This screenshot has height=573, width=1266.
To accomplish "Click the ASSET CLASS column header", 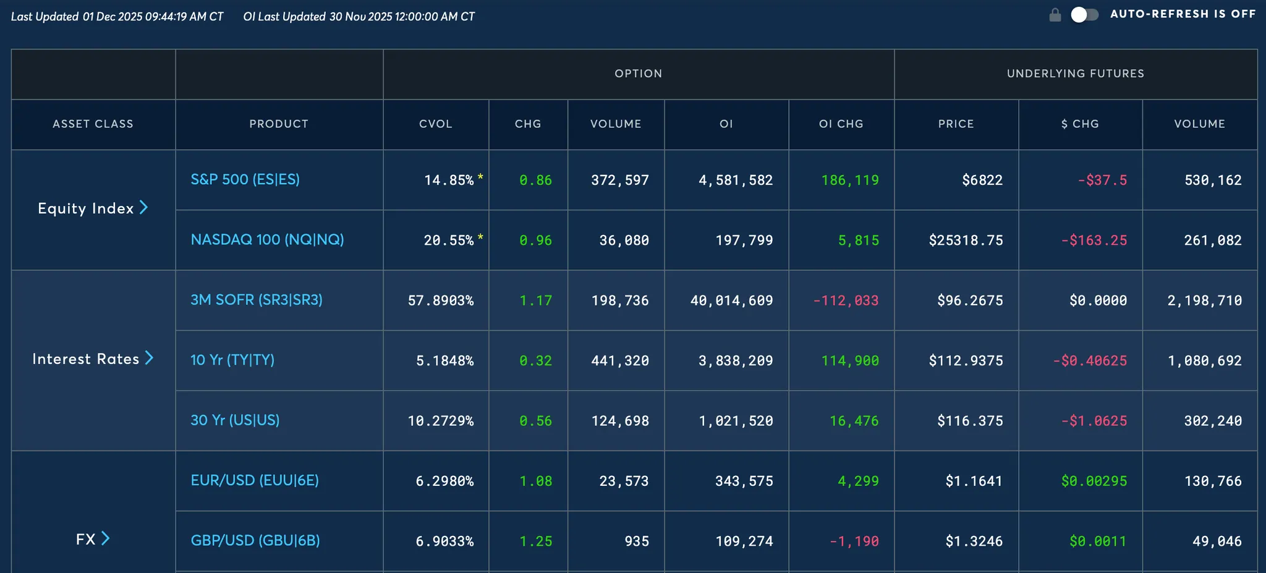I will tap(93, 124).
